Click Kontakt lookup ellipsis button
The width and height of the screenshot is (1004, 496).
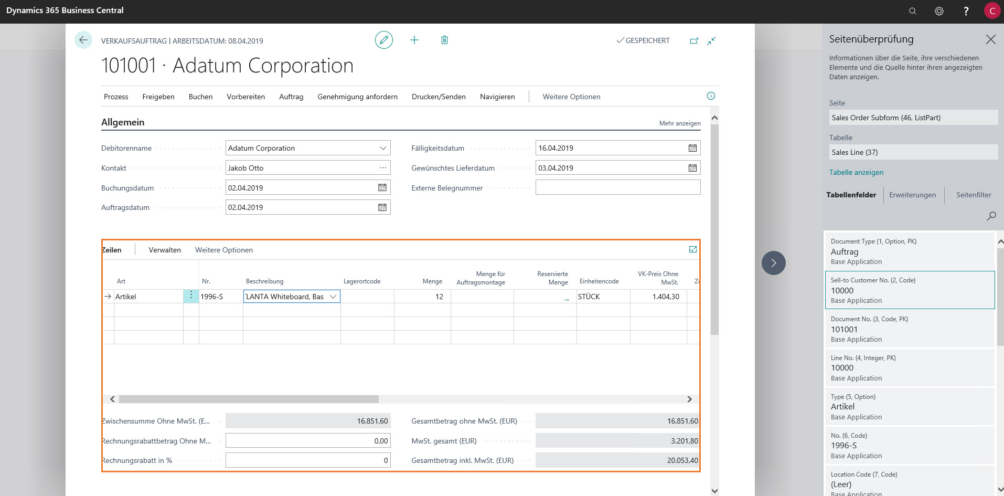[383, 168]
